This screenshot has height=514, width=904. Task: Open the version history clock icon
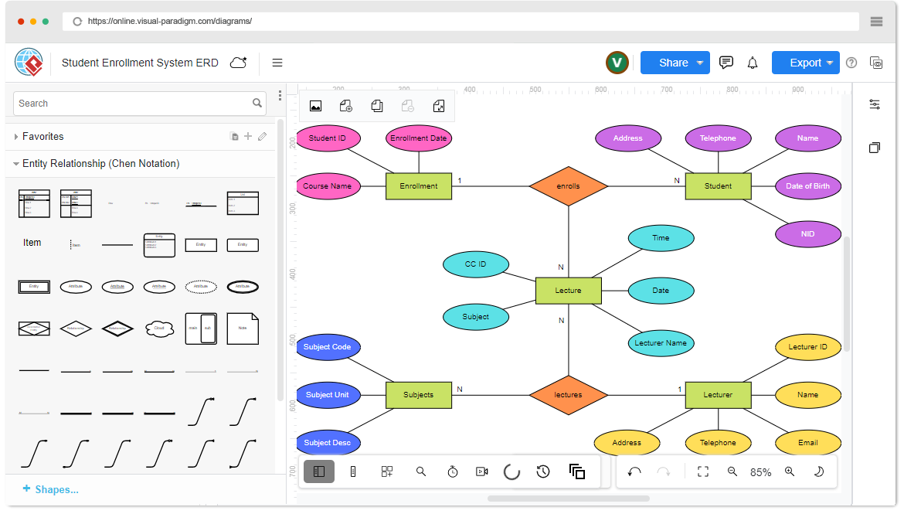click(543, 471)
